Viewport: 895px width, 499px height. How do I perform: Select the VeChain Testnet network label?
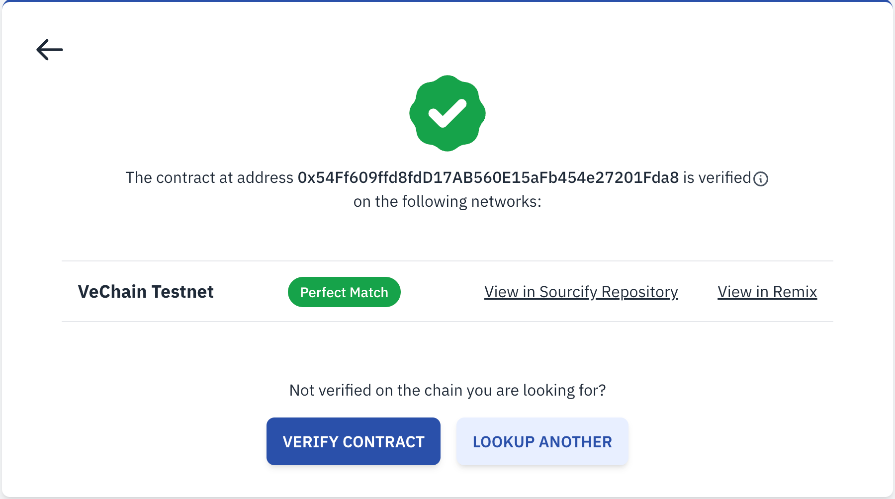[x=146, y=292]
